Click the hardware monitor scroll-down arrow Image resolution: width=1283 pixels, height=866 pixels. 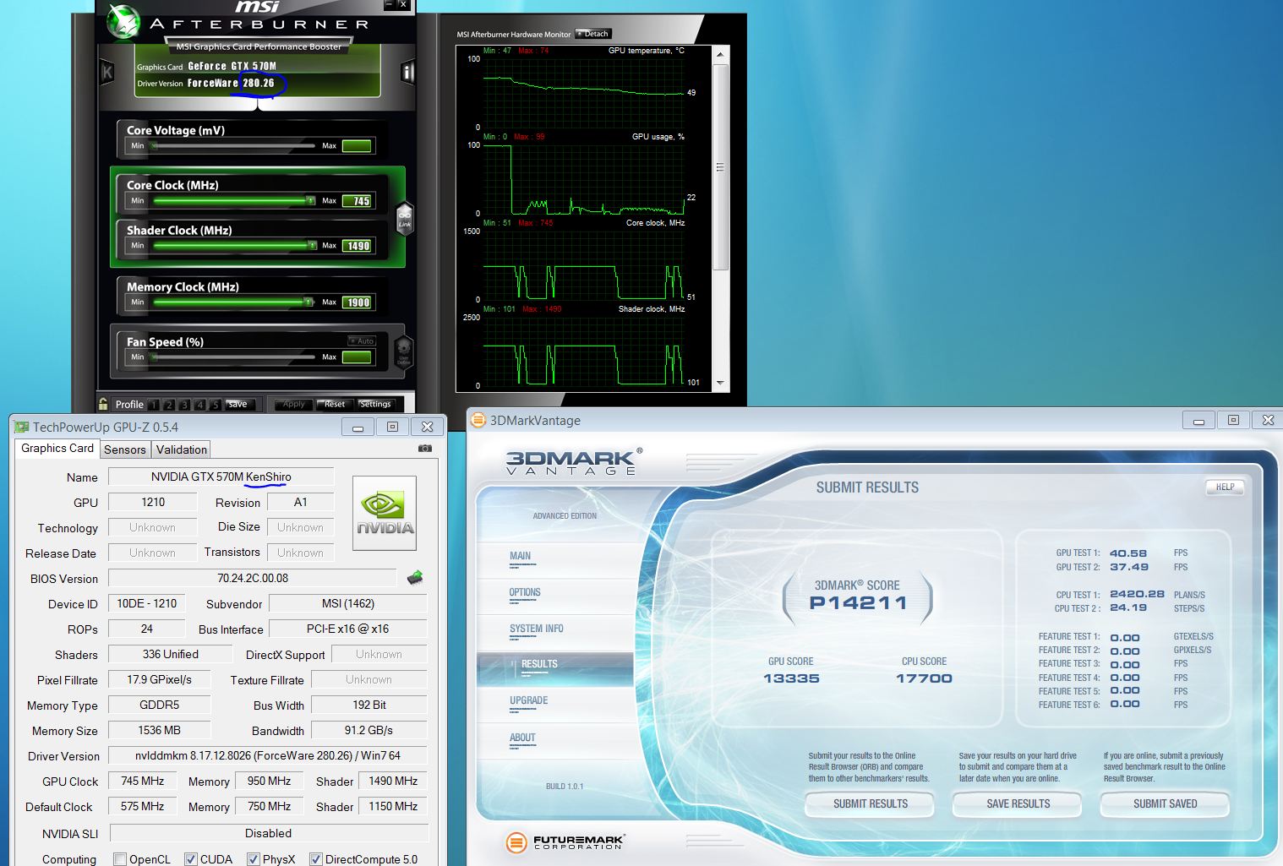point(720,383)
